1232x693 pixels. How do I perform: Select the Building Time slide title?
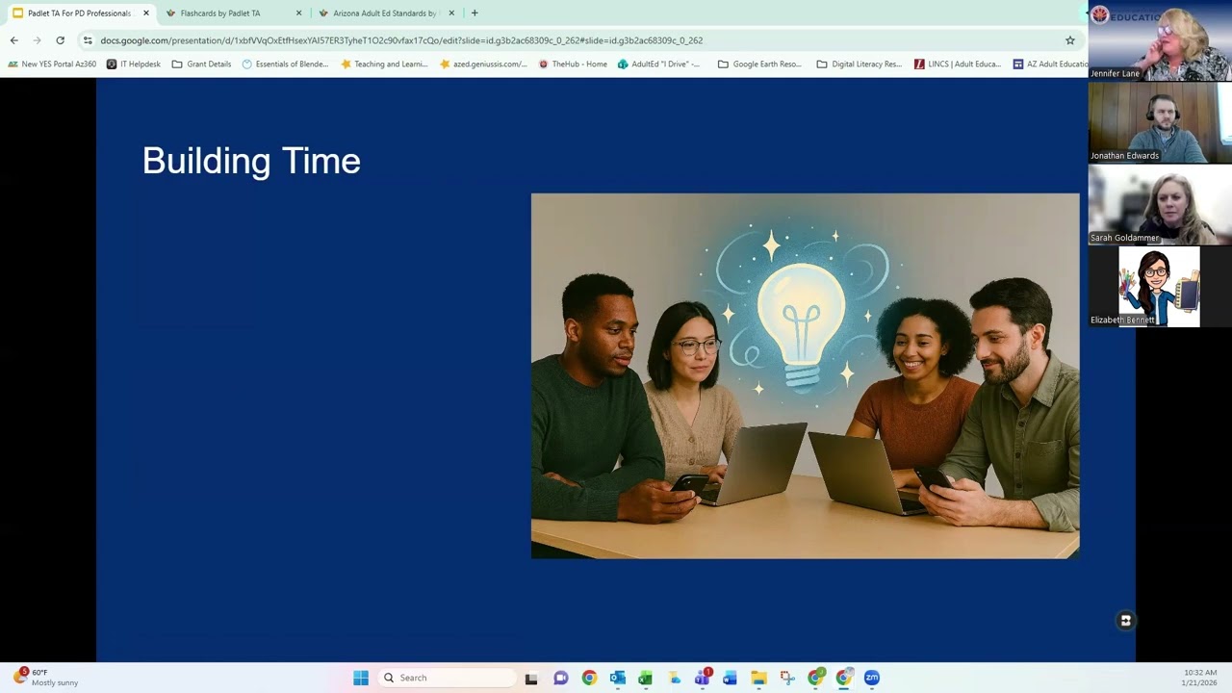pos(251,161)
